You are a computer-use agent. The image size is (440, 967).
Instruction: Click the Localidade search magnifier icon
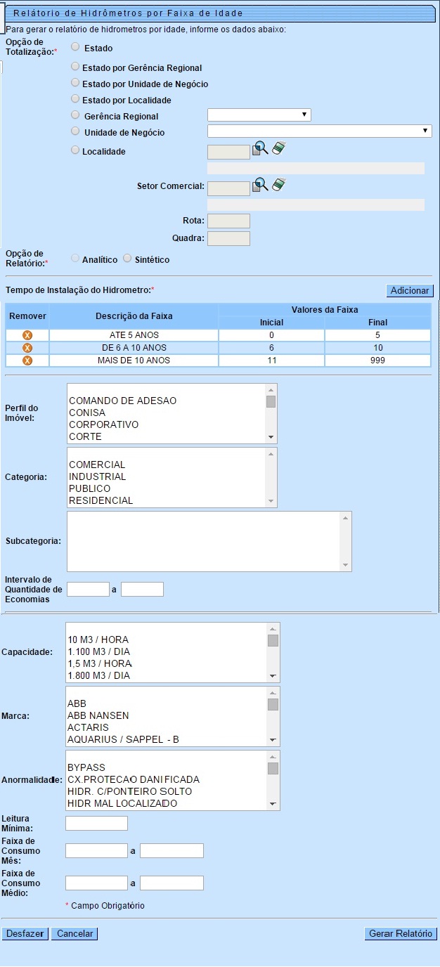261,148
